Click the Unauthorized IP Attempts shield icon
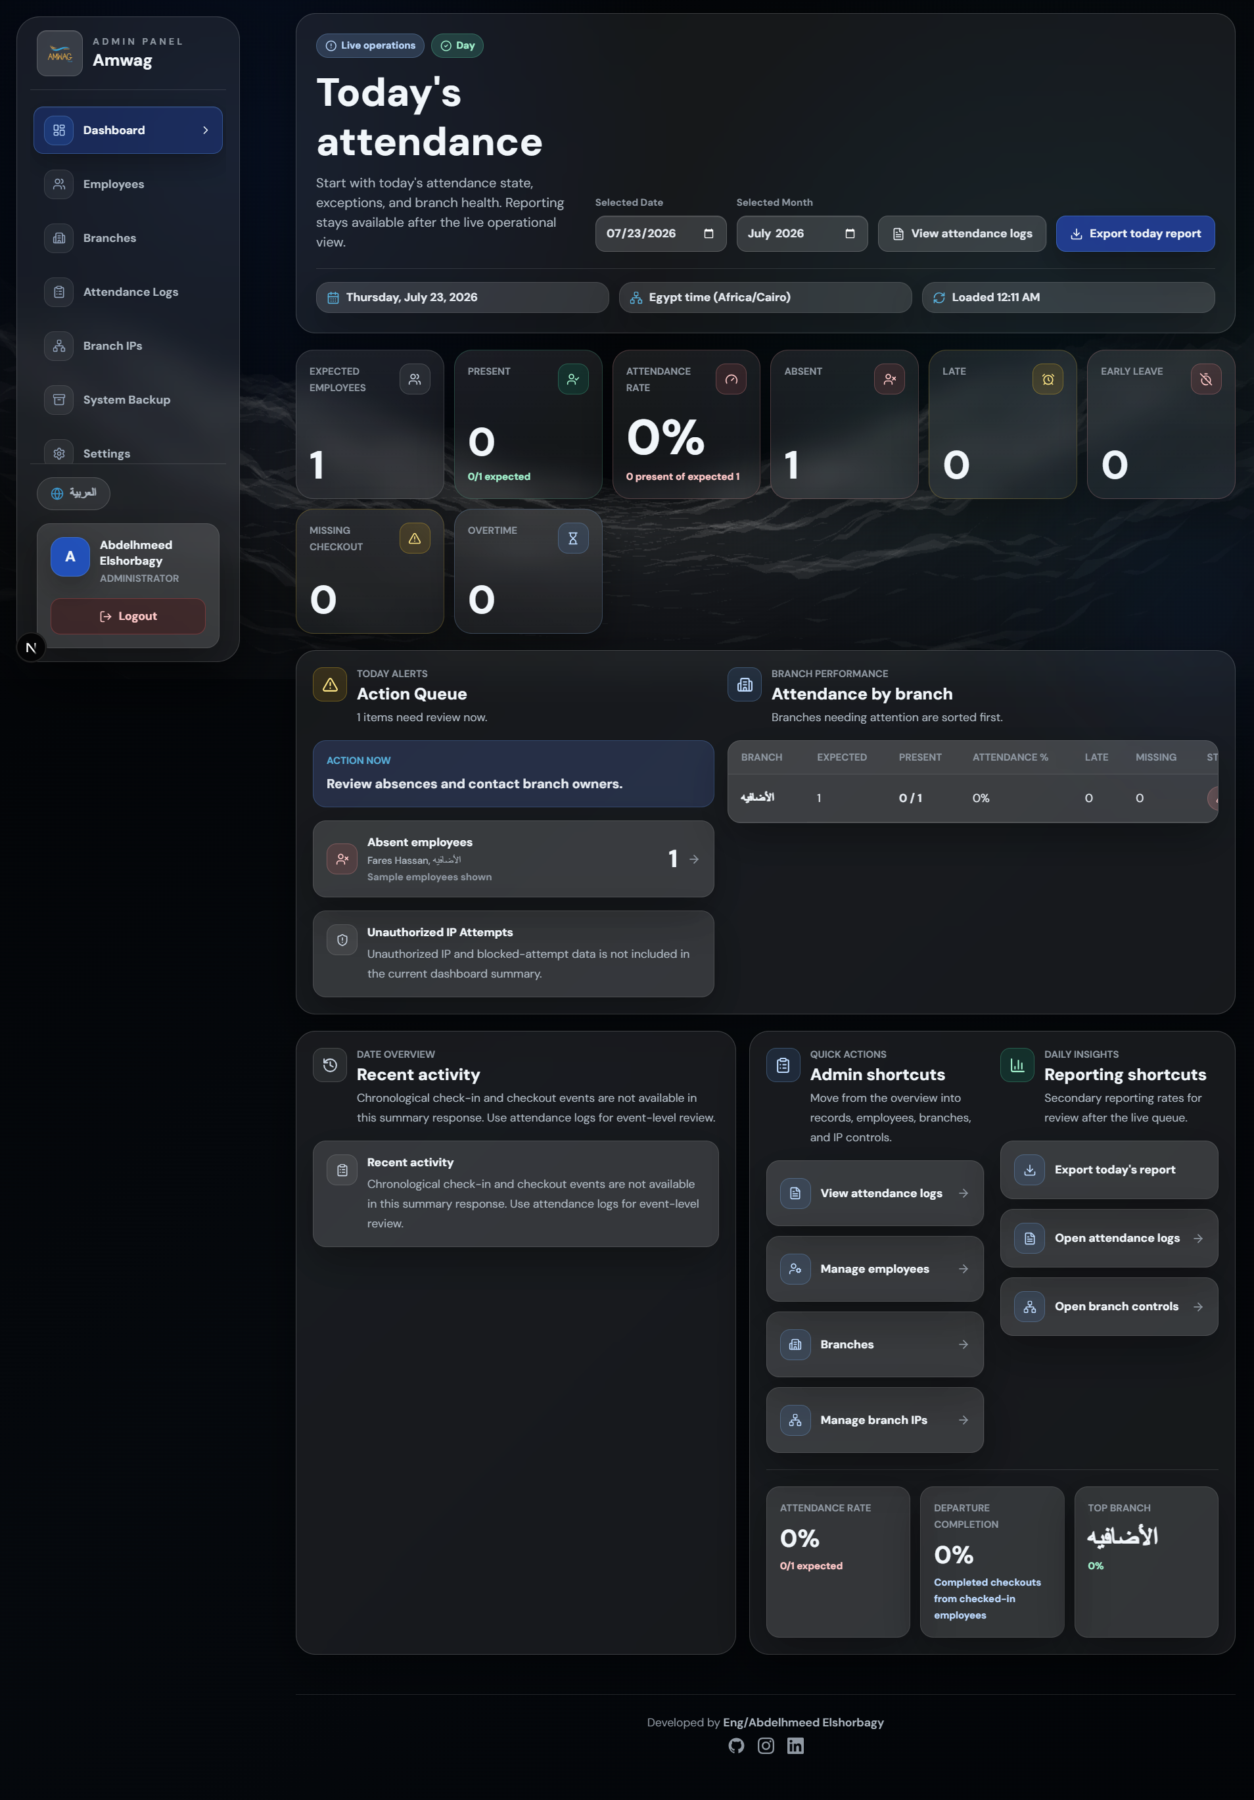1254x1800 pixels. [342, 941]
